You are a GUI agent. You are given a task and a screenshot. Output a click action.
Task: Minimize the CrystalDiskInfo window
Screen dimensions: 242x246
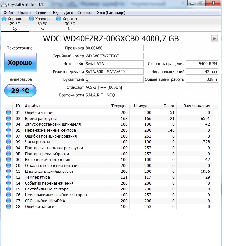(x=193, y=3)
